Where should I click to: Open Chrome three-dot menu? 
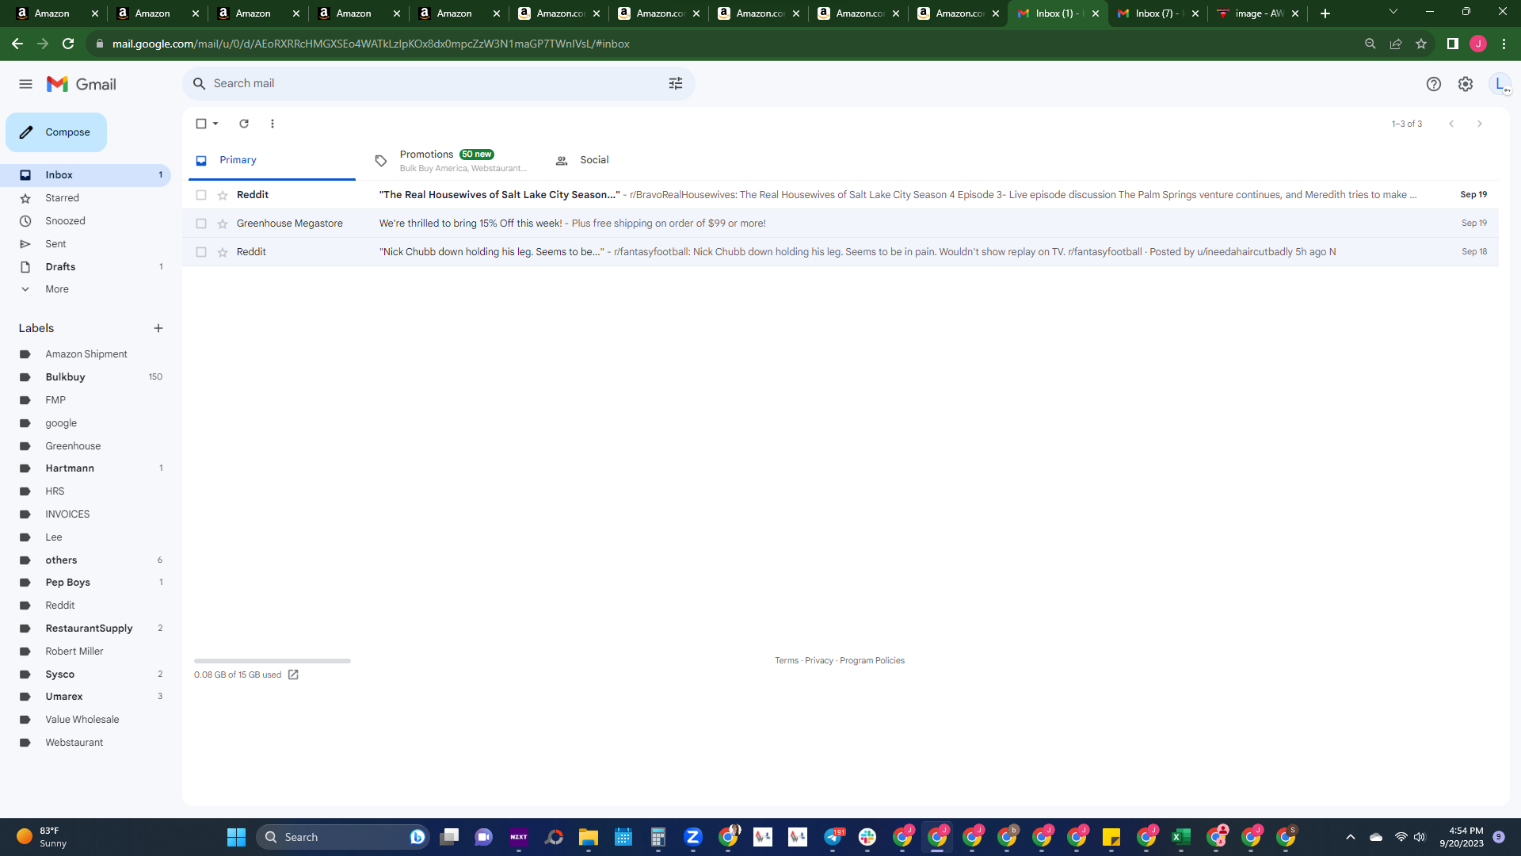(x=1504, y=44)
